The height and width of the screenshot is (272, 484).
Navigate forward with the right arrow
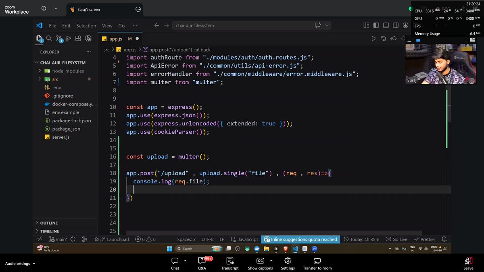tap(167, 25)
